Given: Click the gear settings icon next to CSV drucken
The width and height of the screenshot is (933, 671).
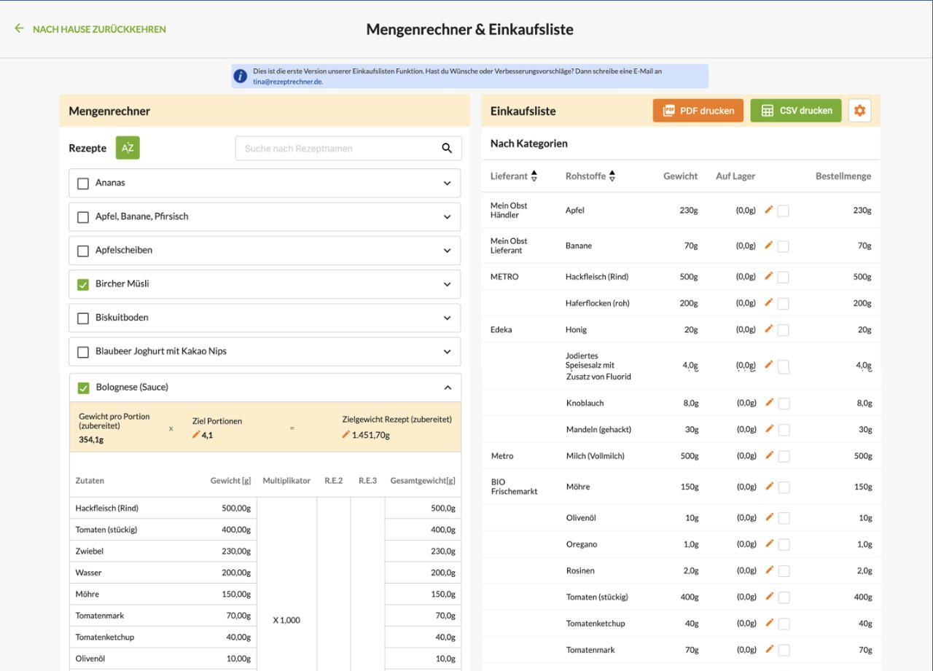Looking at the screenshot, I should [x=859, y=110].
